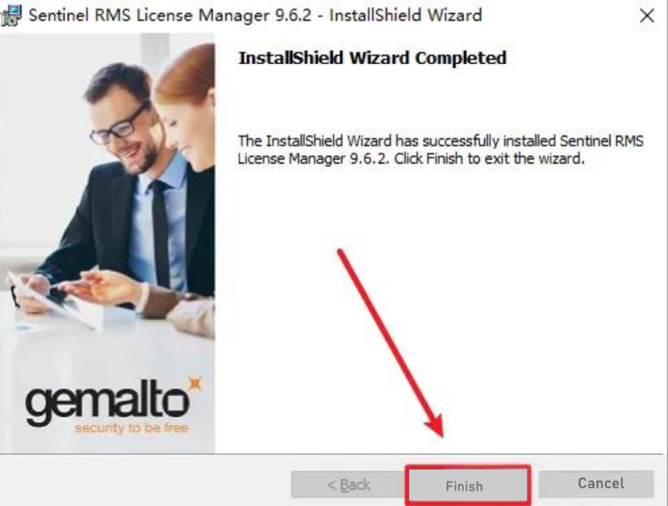The height and width of the screenshot is (506, 668).
Task: Click the Sentinel RMS License Manager window title
Action: (x=255, y=15)
